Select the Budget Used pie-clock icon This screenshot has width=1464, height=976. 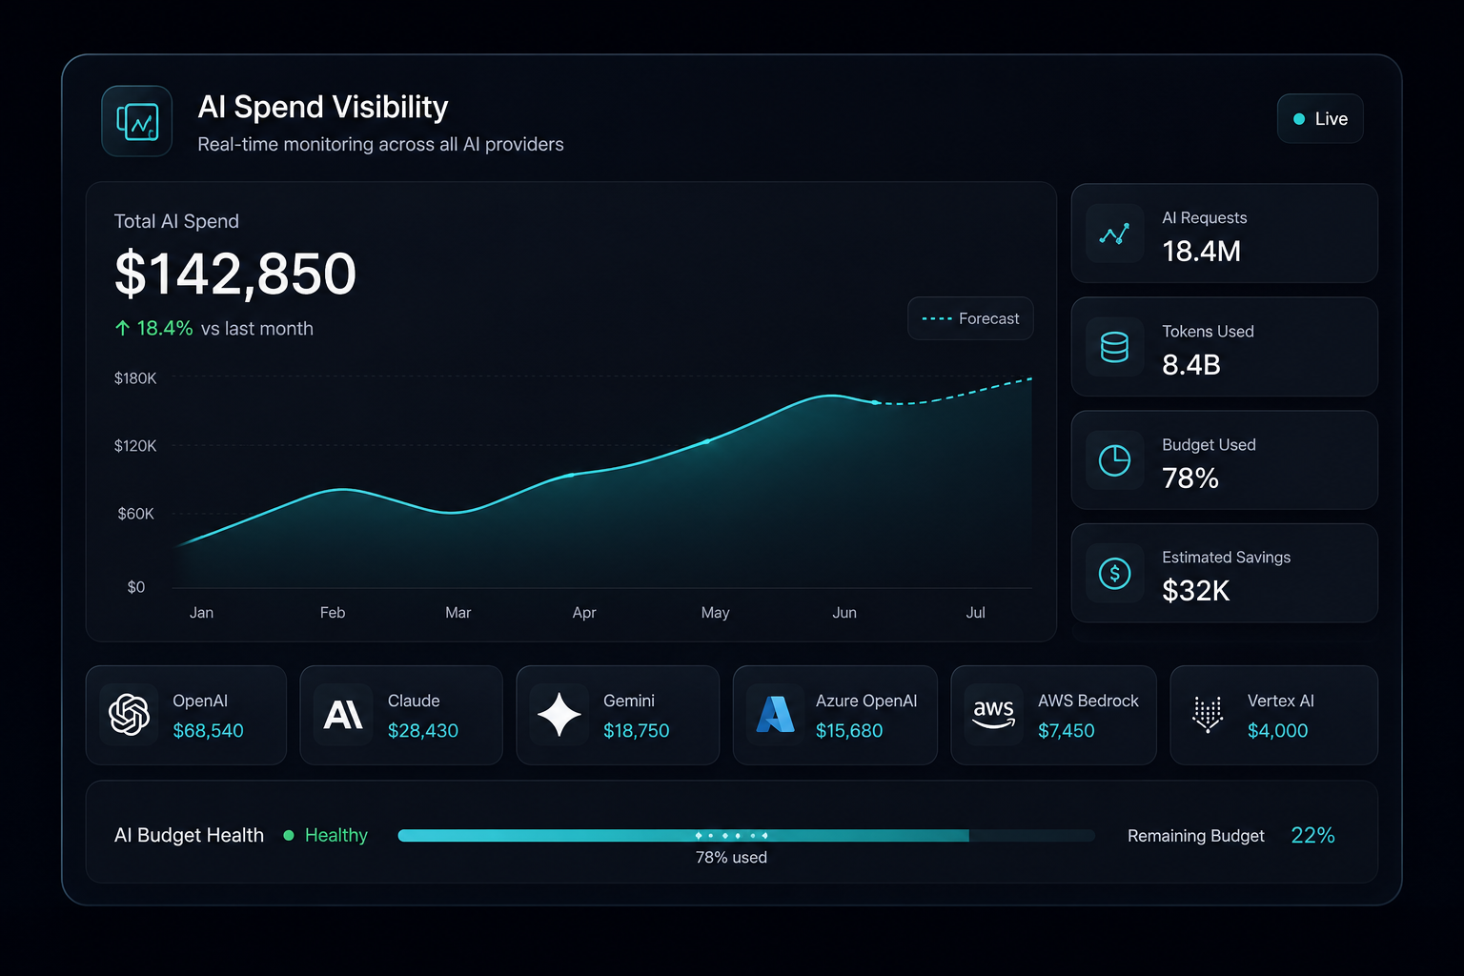(1114, 460)
